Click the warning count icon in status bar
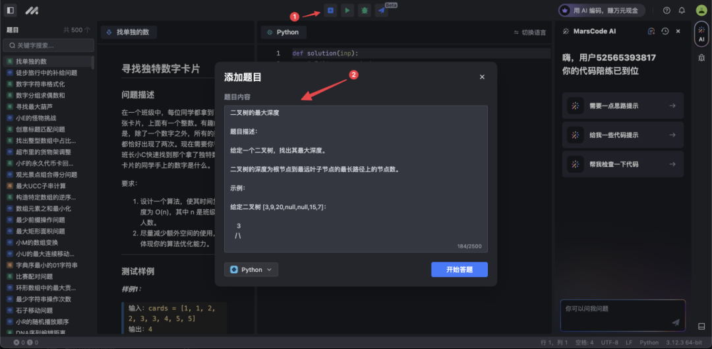 pos(30,342)
